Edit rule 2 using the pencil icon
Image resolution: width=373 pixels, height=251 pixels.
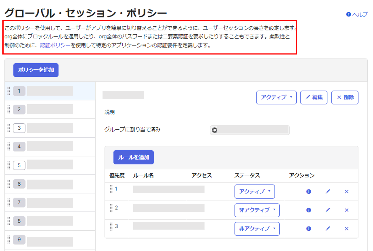(x=328, y=210)
